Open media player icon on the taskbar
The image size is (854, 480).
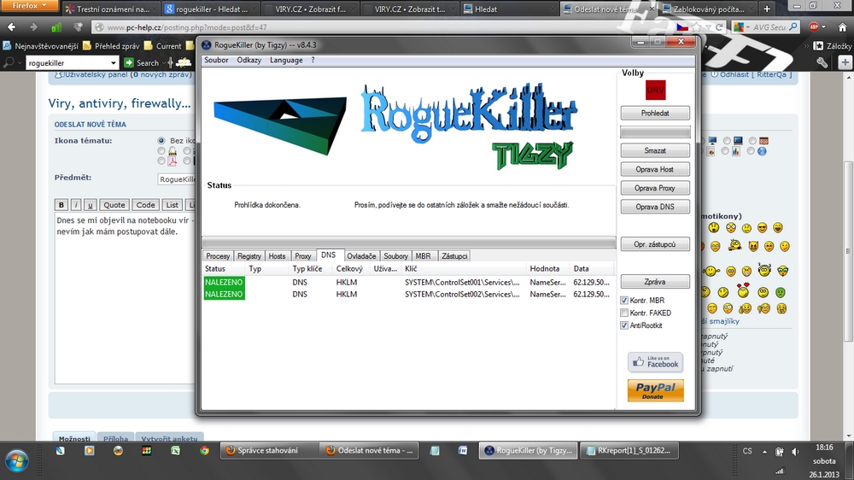click(x=89, y=451)
